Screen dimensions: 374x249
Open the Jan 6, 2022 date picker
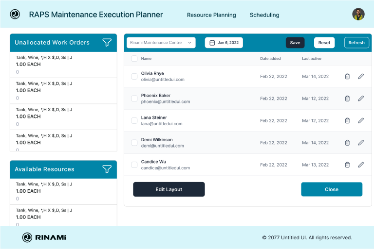pos(224,43)
